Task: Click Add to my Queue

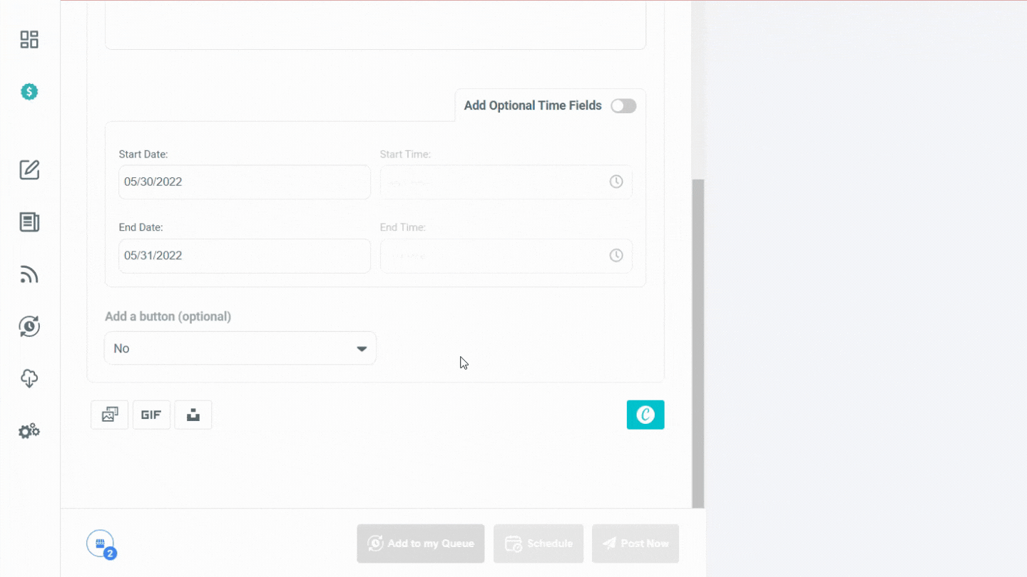Action: click(x=420, y=544)
